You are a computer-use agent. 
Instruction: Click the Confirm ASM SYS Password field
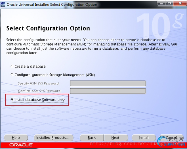[108, 91]
